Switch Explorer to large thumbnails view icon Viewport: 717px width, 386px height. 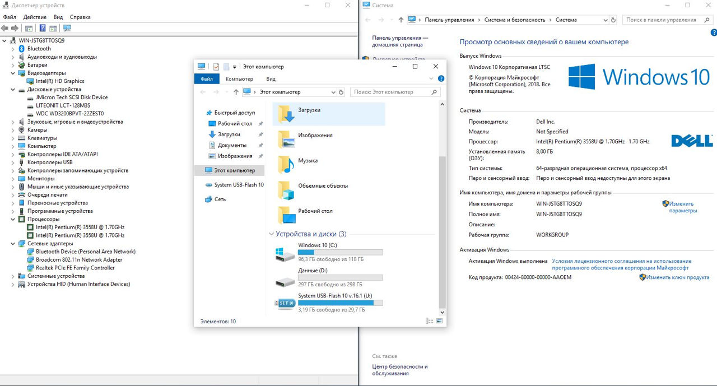point(439,322)
